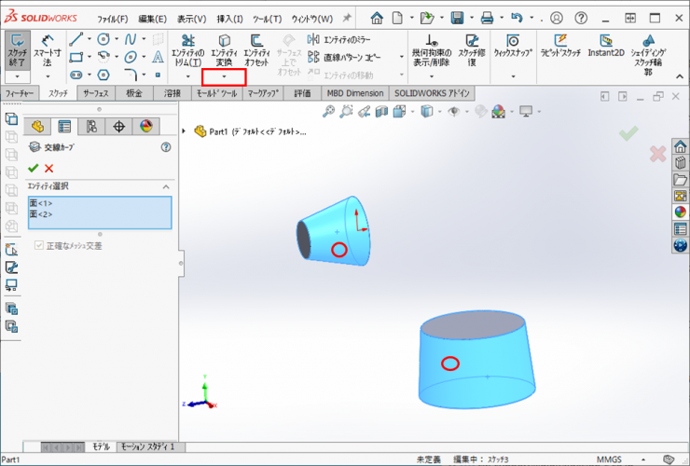Confirm the intersection curve with green checkmark
Screen dimensions: 690x466
34,168
